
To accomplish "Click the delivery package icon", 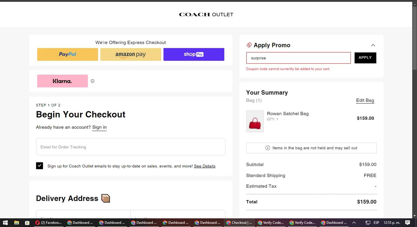I will [106, 198].
